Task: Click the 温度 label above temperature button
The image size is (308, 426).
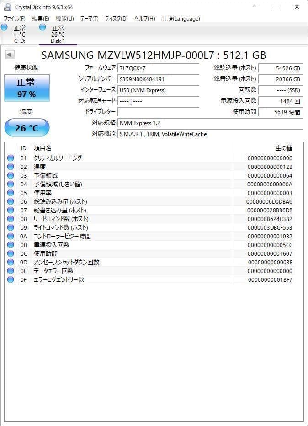Action: click(x=26, y=111)
